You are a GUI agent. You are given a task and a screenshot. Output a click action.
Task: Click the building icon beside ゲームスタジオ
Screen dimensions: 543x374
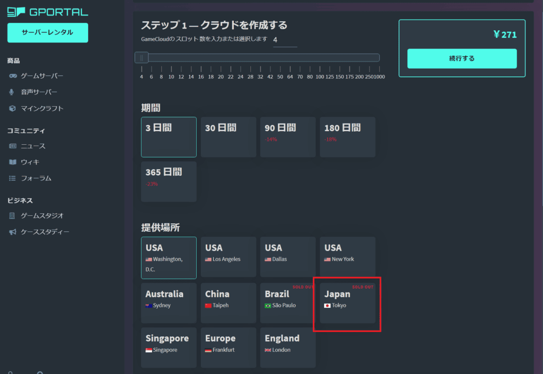(x=12, y=216)
